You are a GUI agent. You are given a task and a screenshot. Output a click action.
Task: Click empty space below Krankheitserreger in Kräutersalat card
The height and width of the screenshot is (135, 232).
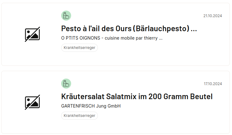click(x=116, y=127)
